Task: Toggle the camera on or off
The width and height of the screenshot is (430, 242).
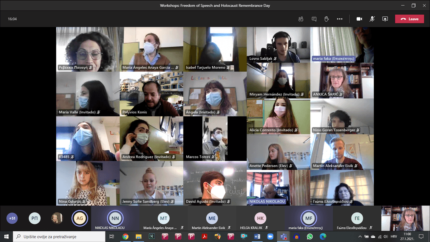Action: coord(359,19)
